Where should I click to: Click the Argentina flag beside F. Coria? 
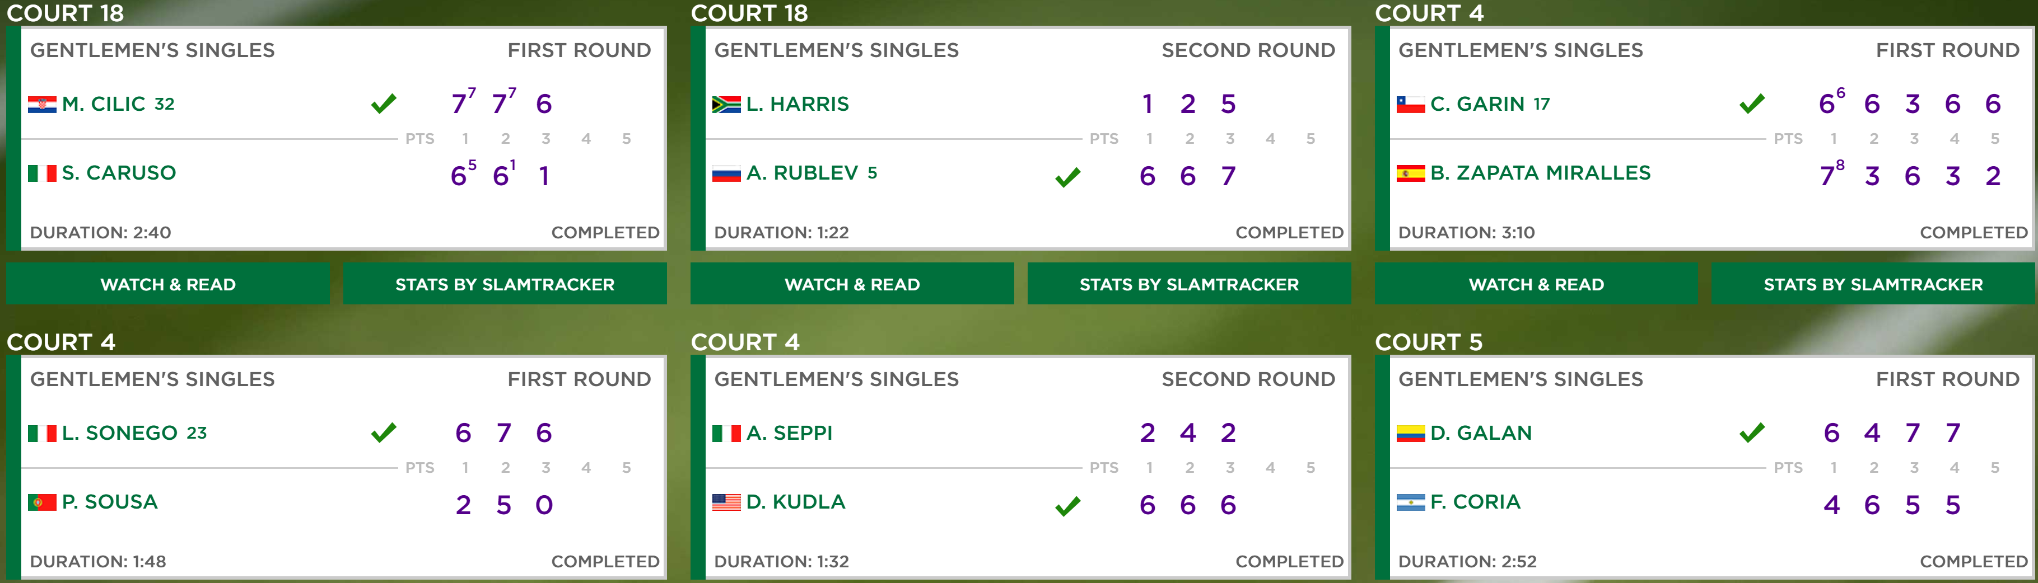point(1411,502)
